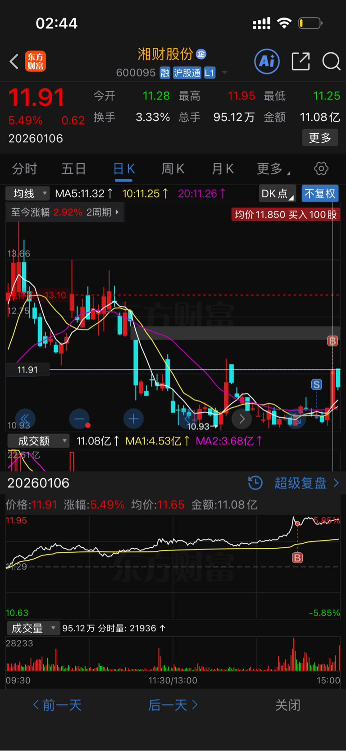346x751 pixels.
Task: Open the Ai assistant icon
Action: (x=267, y=61)
